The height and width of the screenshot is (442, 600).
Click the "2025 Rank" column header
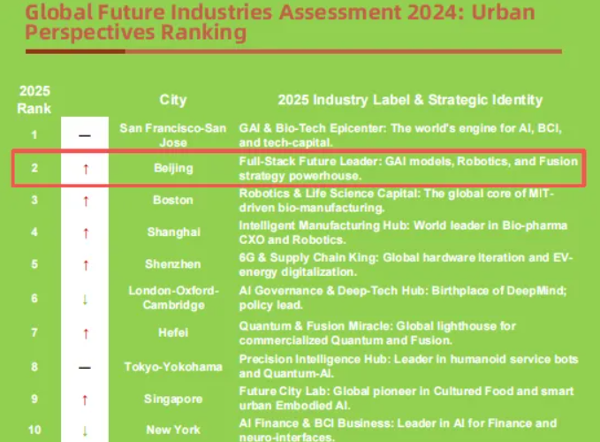coord(34,100)
